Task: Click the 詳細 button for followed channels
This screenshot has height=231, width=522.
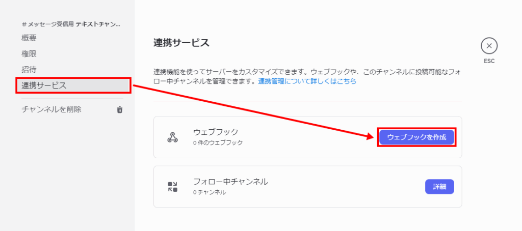Action: [x=439, y=187]
